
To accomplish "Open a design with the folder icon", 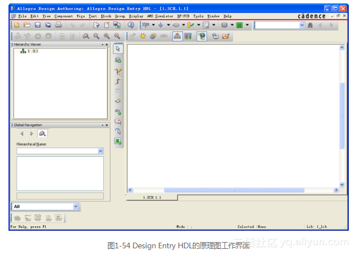I will (x=27, y=25).
